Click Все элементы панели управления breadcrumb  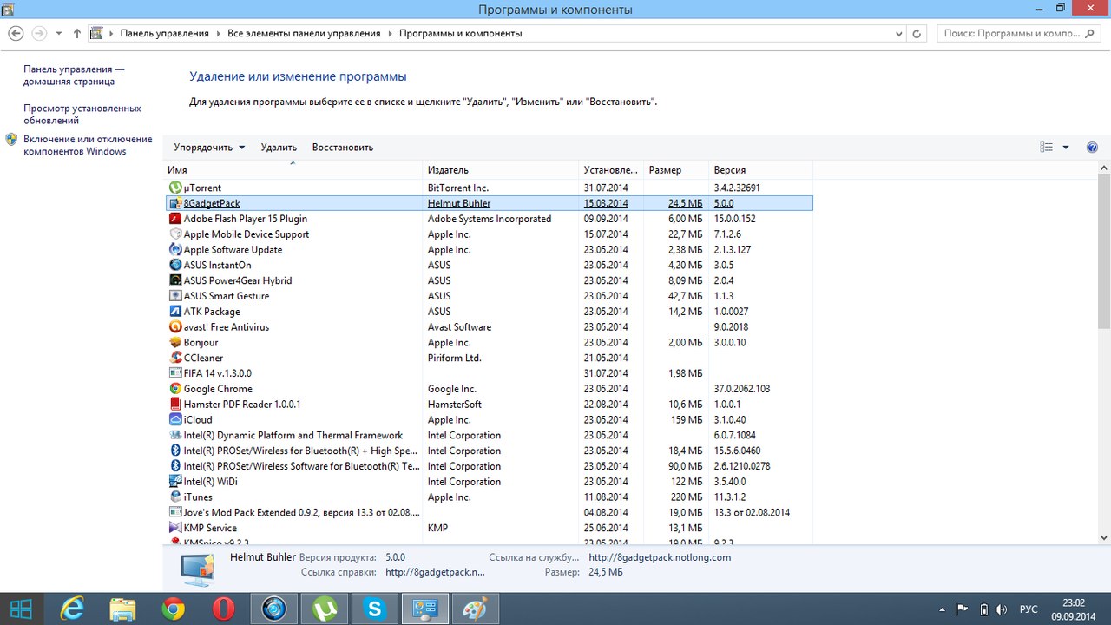(x=304, y=34)
